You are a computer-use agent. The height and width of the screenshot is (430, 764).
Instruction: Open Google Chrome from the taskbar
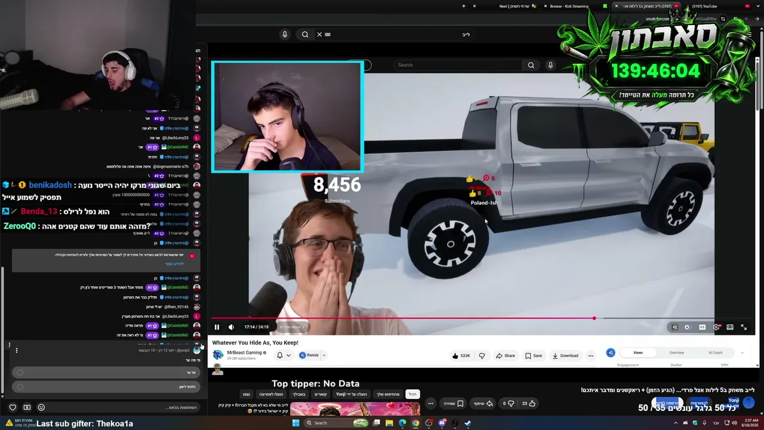pos(415,423)
